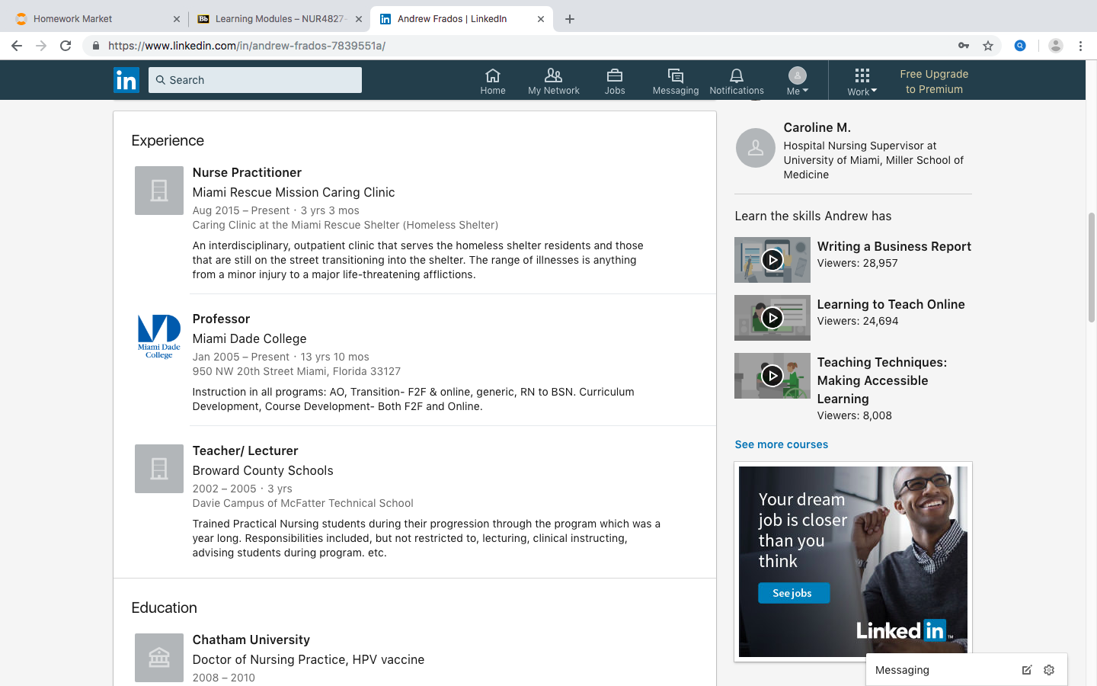Expand the Me profile dropdown
The image size is (1097, 686).
coord(798,82)
